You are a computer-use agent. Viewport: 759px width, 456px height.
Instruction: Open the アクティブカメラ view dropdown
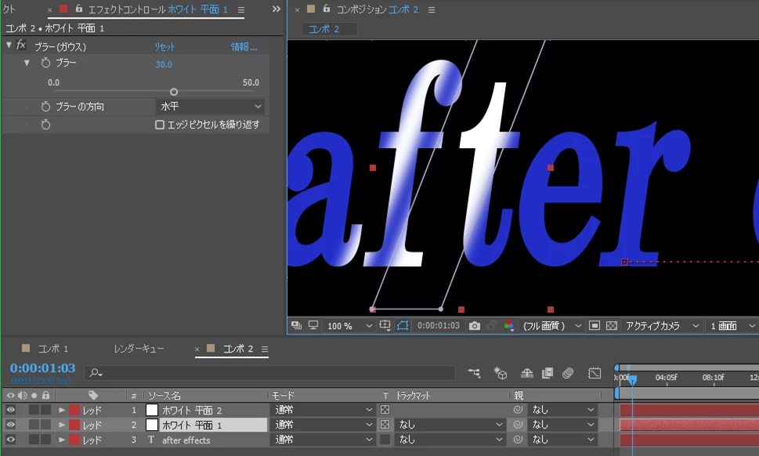pos(662,326)
